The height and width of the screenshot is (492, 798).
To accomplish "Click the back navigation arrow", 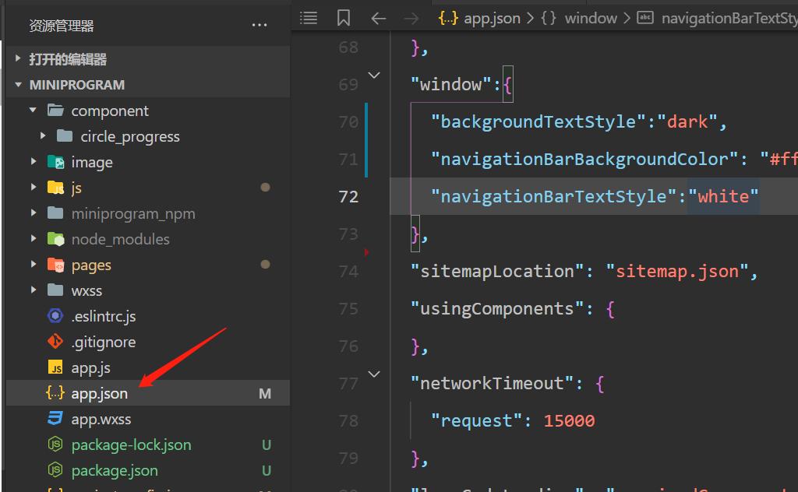I will (x=379, y=18).
